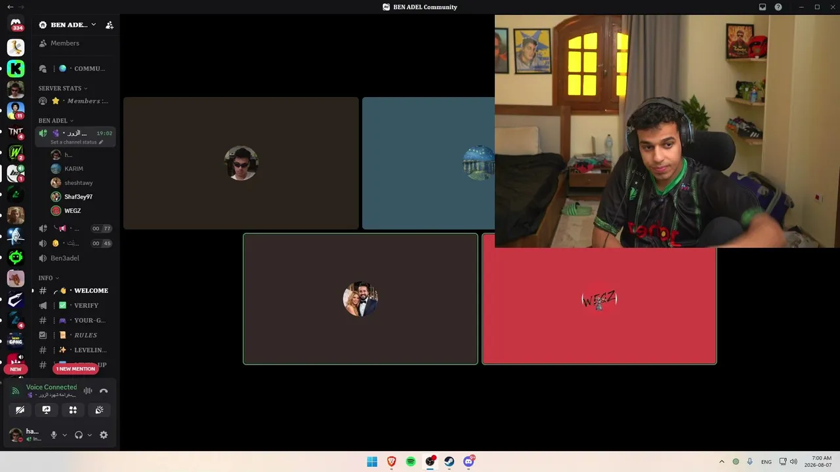The image size is (840, 472).
Task: Collapse the BEN ADEL category
Action: coord(56,121)
